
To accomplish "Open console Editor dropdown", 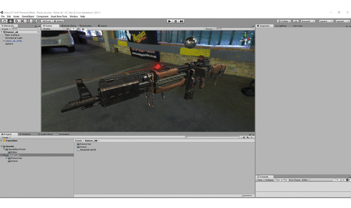I will (x=305, y=180).
